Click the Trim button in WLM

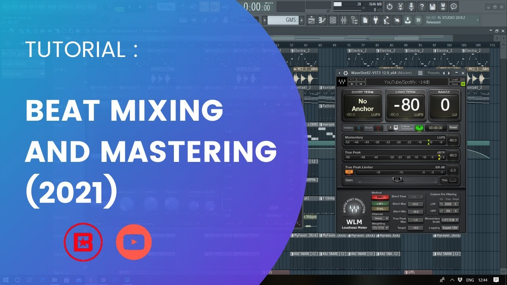pyautogui.click(x=452, y=180)
